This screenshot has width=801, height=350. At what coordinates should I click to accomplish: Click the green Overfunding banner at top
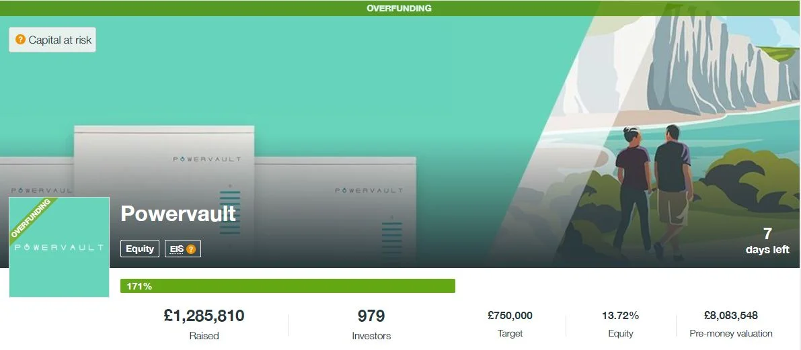coord(399,8)
